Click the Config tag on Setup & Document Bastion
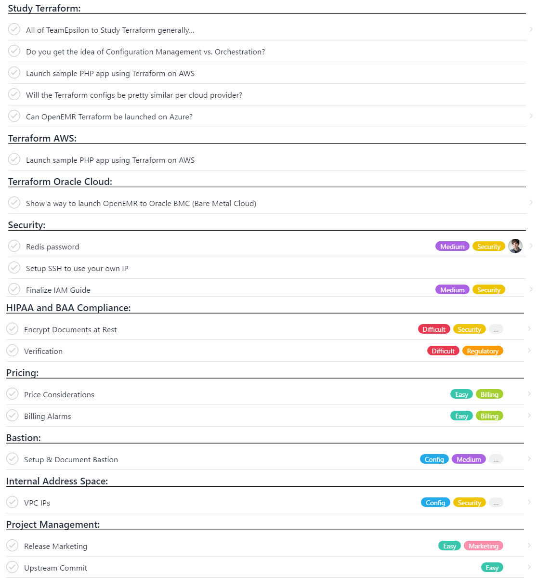537x586 pixels. coord(434,459)
